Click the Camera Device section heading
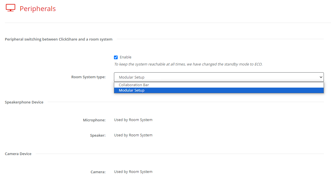 point(18,154)
